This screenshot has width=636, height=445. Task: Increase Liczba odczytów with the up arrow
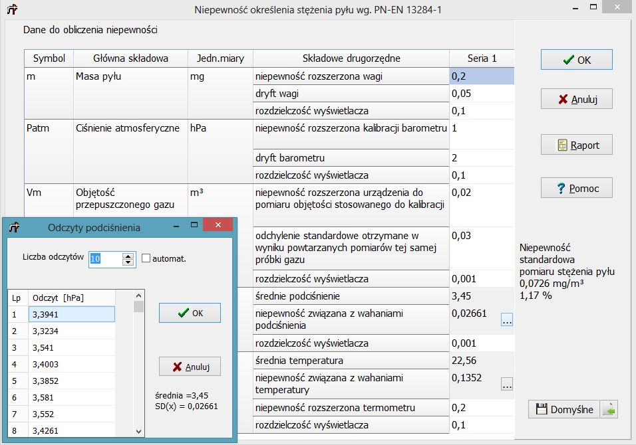(x=128, y=256)
